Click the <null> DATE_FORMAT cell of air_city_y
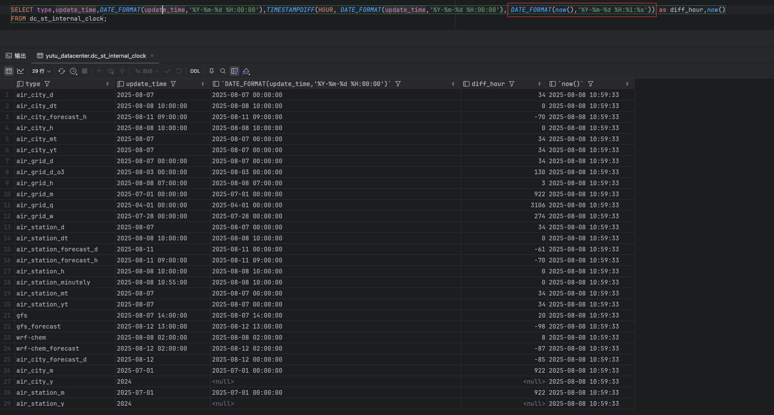Viewport: 774px width, 415px height. coord(335,381)
